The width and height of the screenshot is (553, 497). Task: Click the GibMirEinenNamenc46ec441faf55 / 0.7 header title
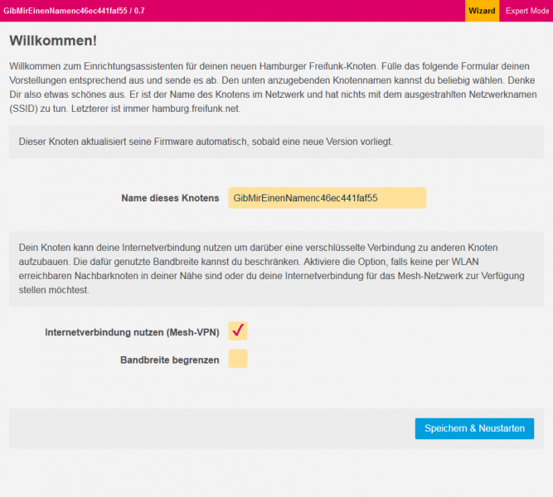(x=74, y=11)
